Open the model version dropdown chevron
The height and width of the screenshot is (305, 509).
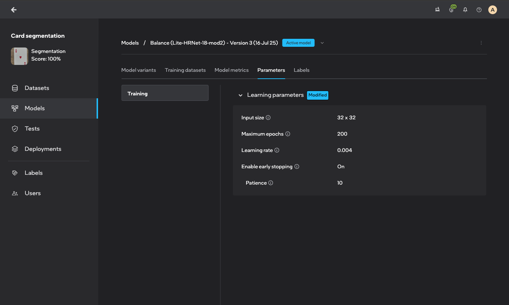tap(322, 43)
